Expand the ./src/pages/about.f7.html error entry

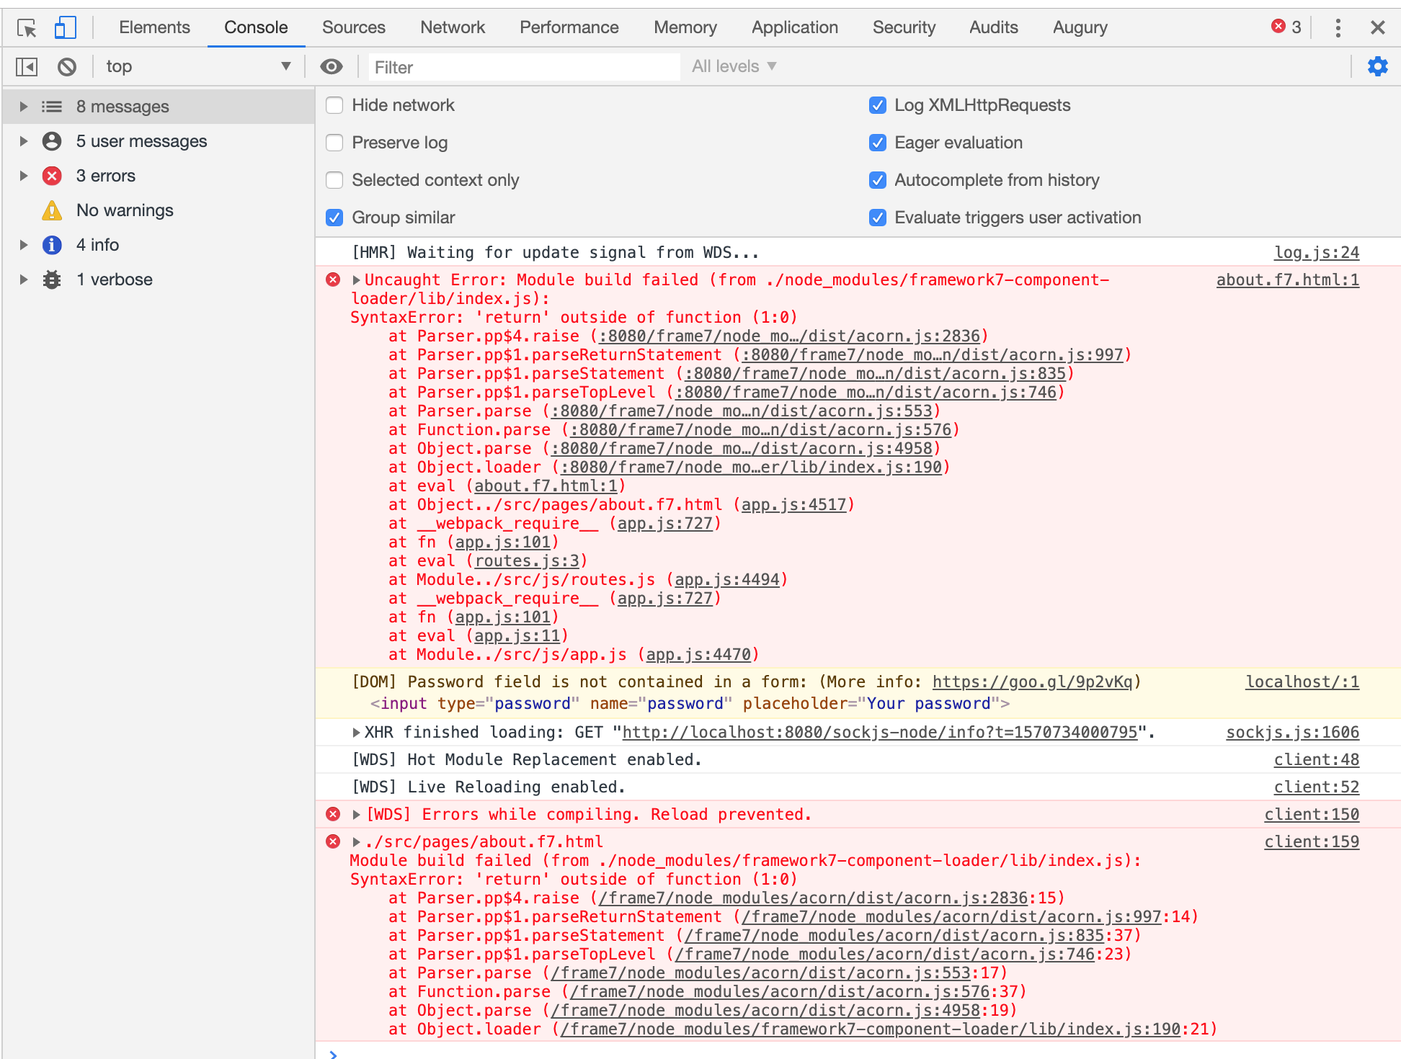(356, 841)
